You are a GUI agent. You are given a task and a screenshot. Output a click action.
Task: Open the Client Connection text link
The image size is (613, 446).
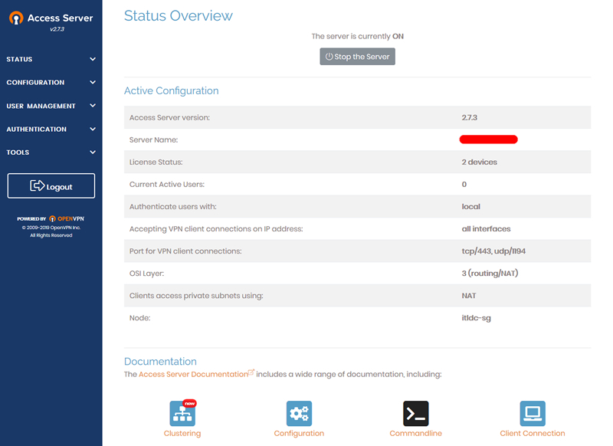point(533,434)
